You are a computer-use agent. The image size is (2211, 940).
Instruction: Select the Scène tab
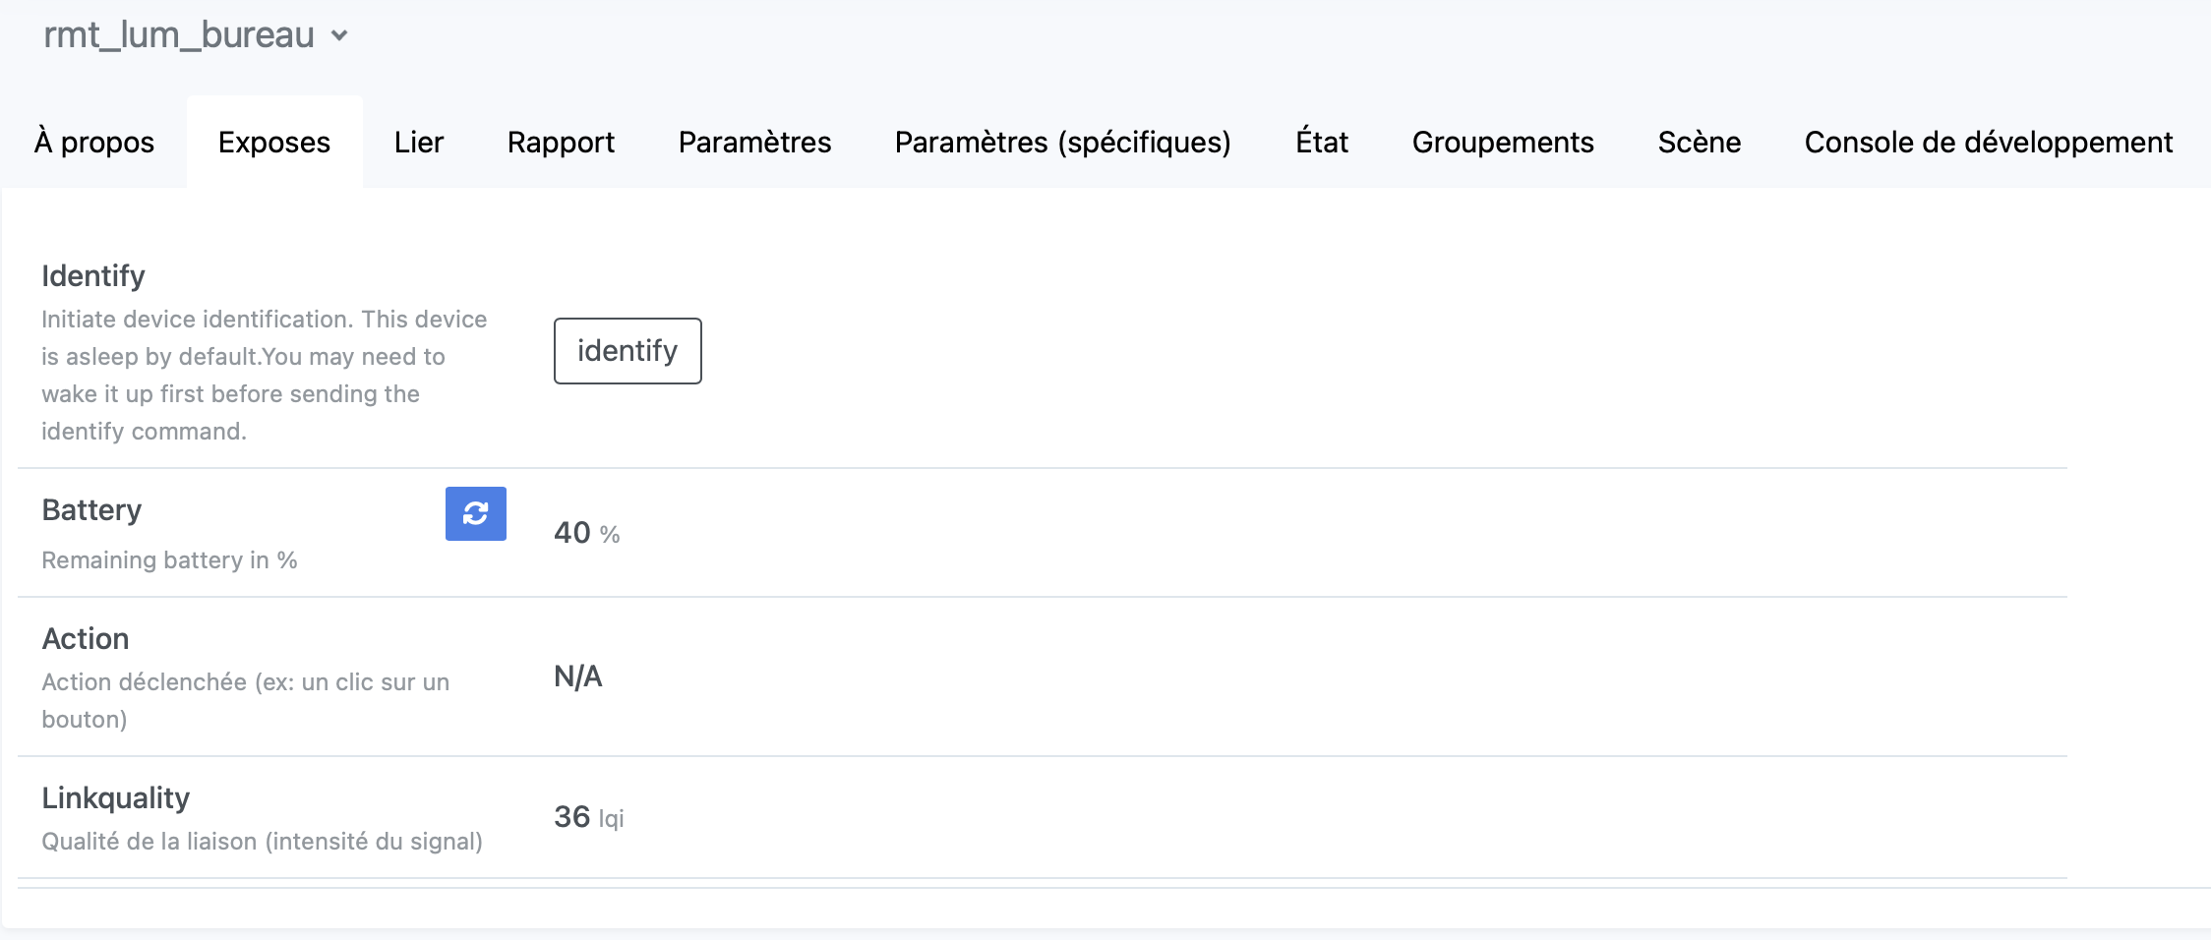coord(1700,143)
